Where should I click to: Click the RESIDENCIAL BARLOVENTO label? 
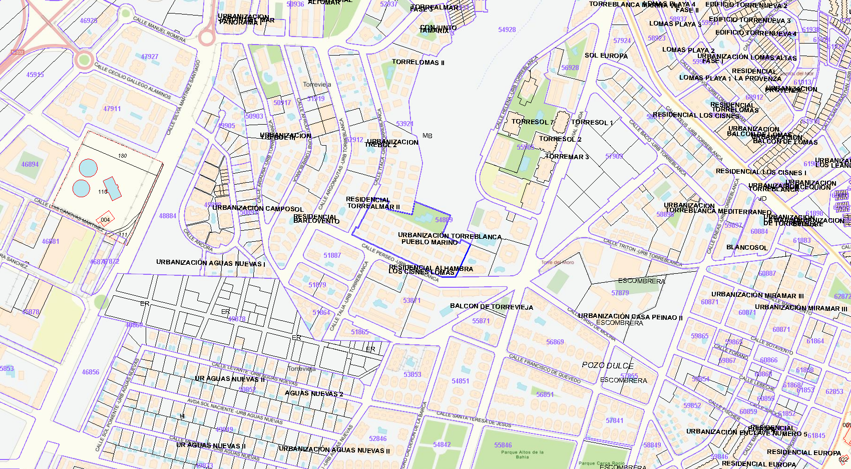tap(316, 219)
